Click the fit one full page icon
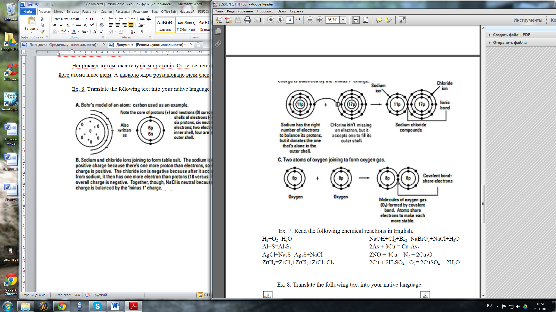This screenshot has width=556, height=312. [x=366, y=20]
